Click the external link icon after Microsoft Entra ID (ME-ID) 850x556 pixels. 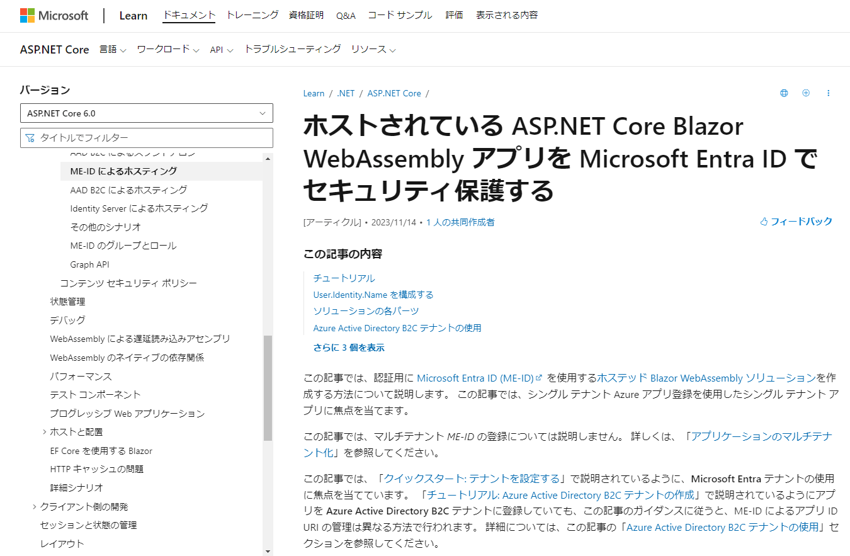[539, 378]
